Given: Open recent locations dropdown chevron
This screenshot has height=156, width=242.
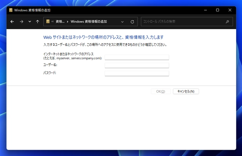Looking at the screenshot, I should coord(29,22).
